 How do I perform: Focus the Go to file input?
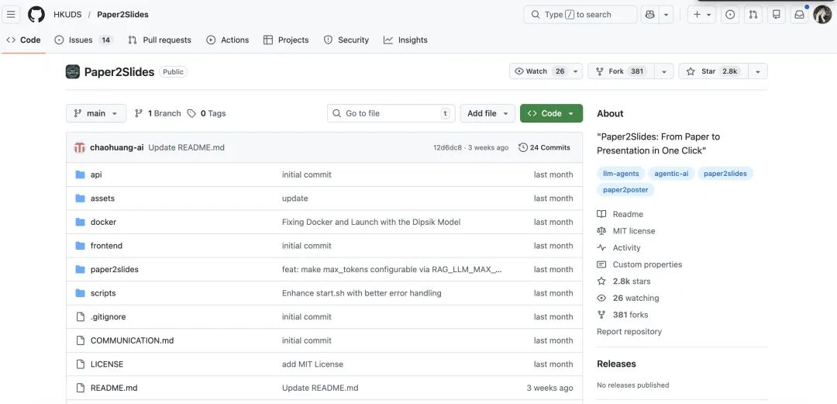(391, 113)
